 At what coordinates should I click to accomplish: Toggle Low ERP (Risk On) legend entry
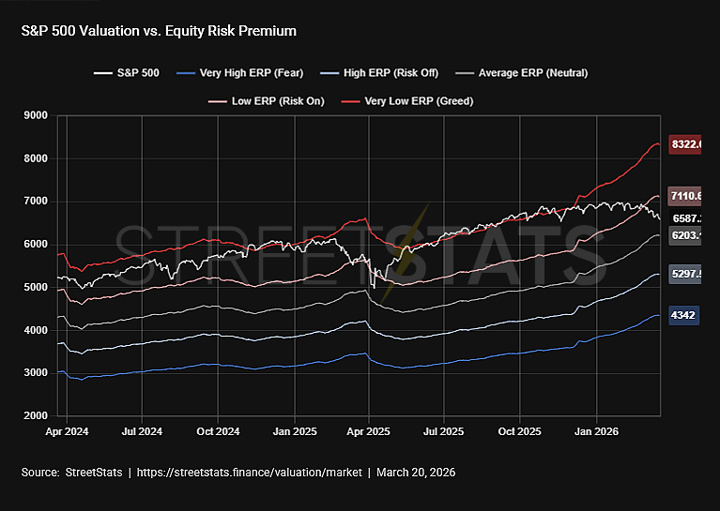266,101
